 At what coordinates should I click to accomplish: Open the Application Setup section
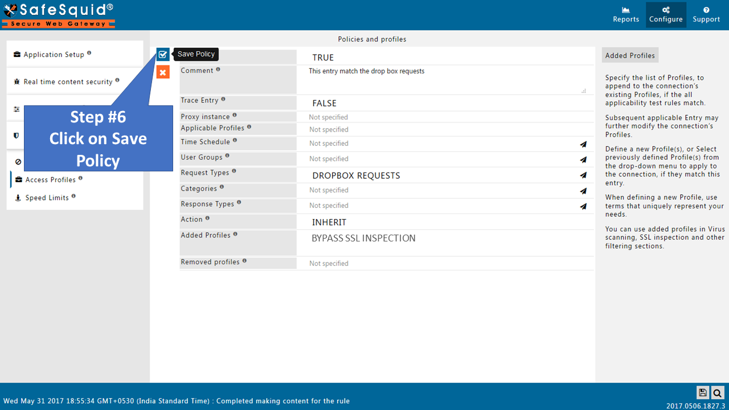point(55,54)
